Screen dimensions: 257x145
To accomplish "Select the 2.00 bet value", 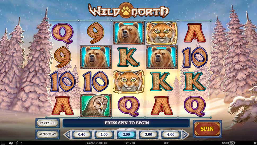I will point(126,134).
